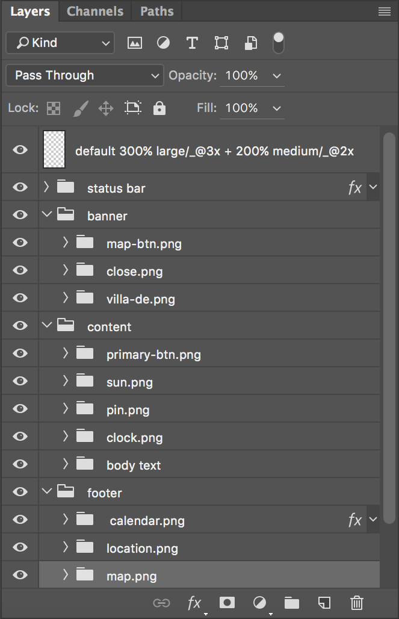Open the layer styles fx menu
This screenshot has height=619, width=399.
tap(194, 603)
